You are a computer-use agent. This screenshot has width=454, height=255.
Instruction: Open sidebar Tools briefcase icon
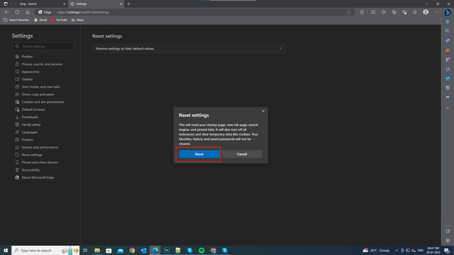pos(448,50)
